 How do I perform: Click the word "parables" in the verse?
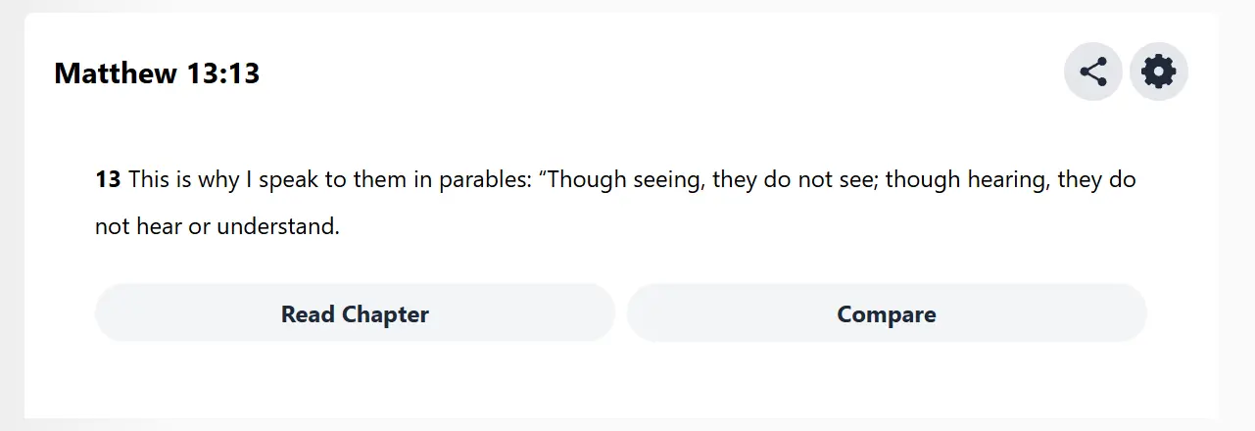click(482, 180)
